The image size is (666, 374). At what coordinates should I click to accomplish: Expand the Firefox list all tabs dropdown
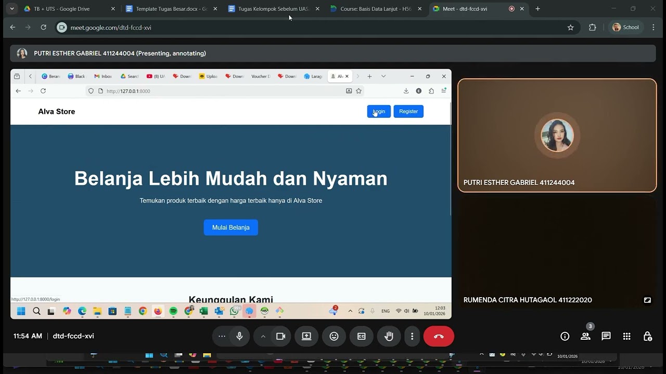[x=383, y=76]
